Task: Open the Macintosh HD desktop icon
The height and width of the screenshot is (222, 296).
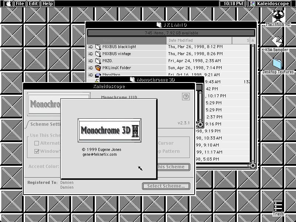Action: (x=278, y=16)
